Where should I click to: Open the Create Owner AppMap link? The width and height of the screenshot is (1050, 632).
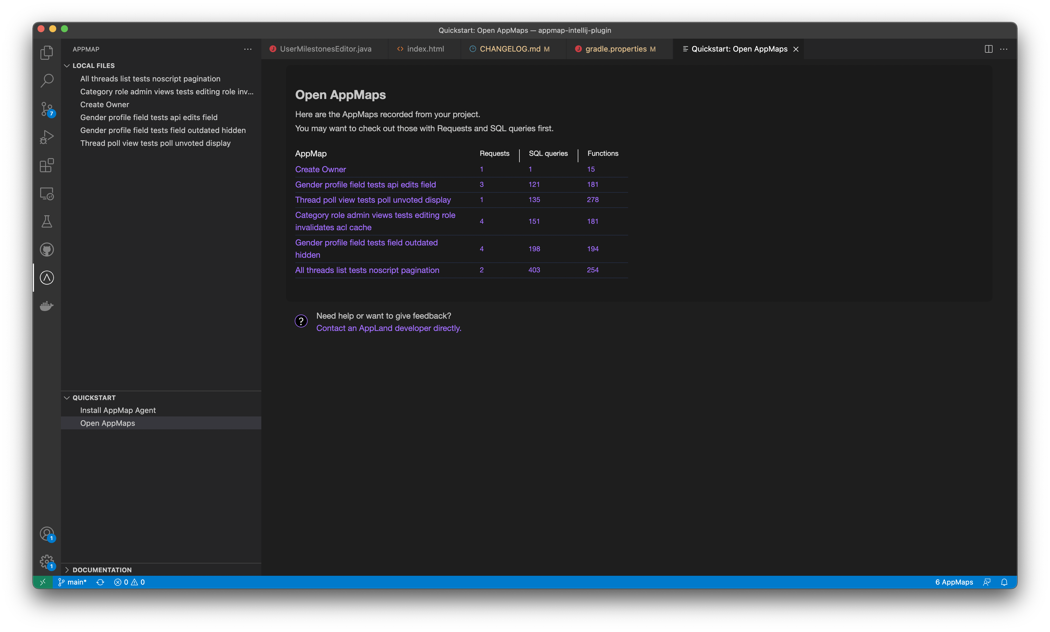(320, 169)
